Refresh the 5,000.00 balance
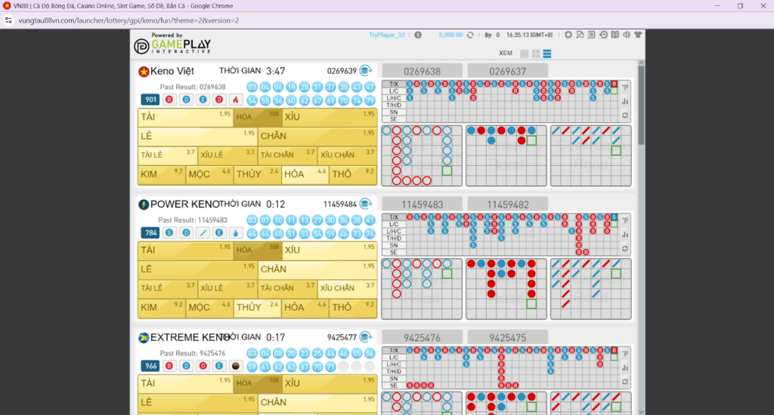Viewport: 774px width, 415px height. pyautogui.click(x=470, y=35)
